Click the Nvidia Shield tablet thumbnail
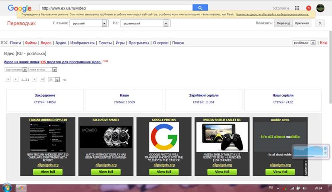 tap(222, 137)
